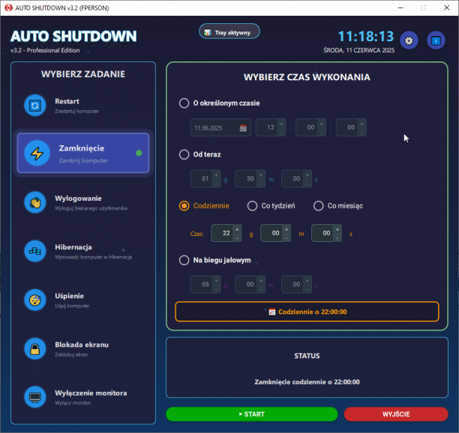The image size is (459, 433).
Task: Click the Zamknięcie lightning bolt icon
Action: (x=37, y=154)
